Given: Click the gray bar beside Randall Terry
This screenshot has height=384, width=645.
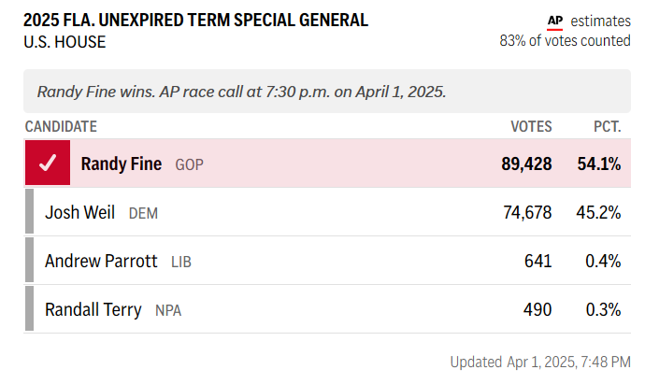Looking at the screenshot, I should [x=29, y=308].
